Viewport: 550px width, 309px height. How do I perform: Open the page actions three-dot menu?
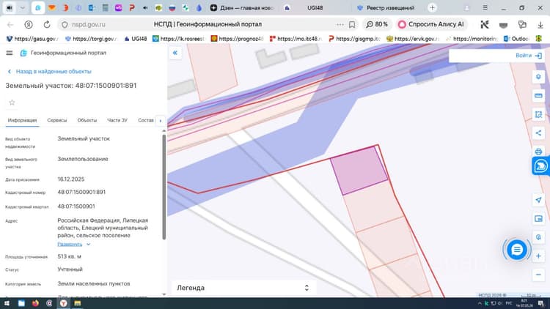pyautogui.click(x=340, y=24)
